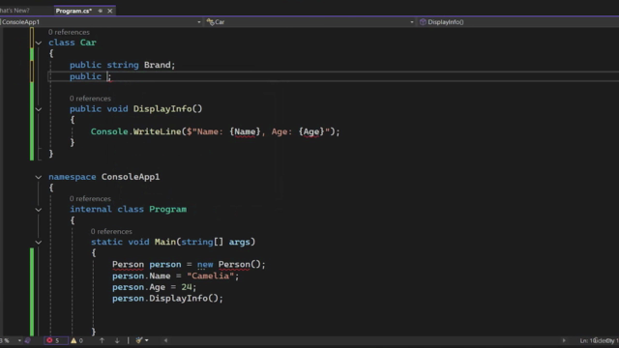Click the ConsoleApp1 namespace name in editor
This screenshot has width=619, height=348.
click(131, 177)
